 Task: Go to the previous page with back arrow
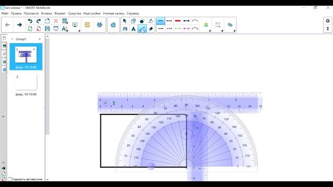point(7,25)
